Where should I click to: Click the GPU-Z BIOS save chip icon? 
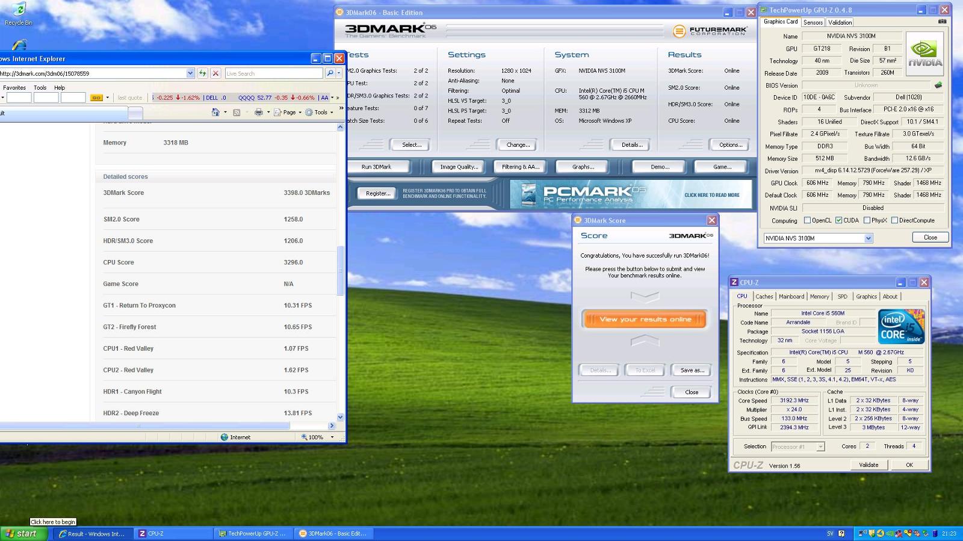pyautogui.click(x=938, y=85)
